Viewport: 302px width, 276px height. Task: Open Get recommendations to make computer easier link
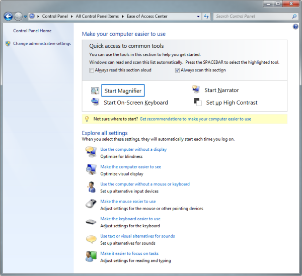(x=195, y=119)
